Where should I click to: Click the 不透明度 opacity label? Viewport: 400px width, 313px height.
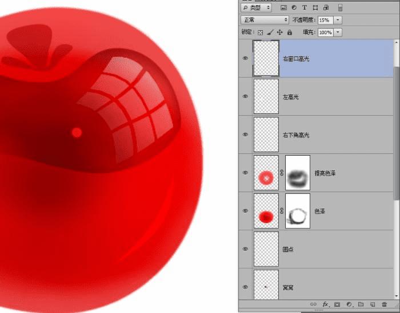click(304, 20)
